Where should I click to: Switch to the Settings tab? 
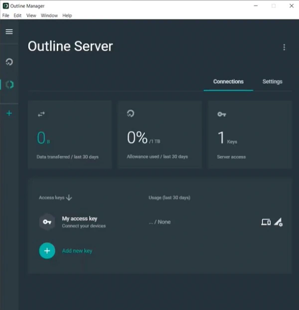pos(273,82)
